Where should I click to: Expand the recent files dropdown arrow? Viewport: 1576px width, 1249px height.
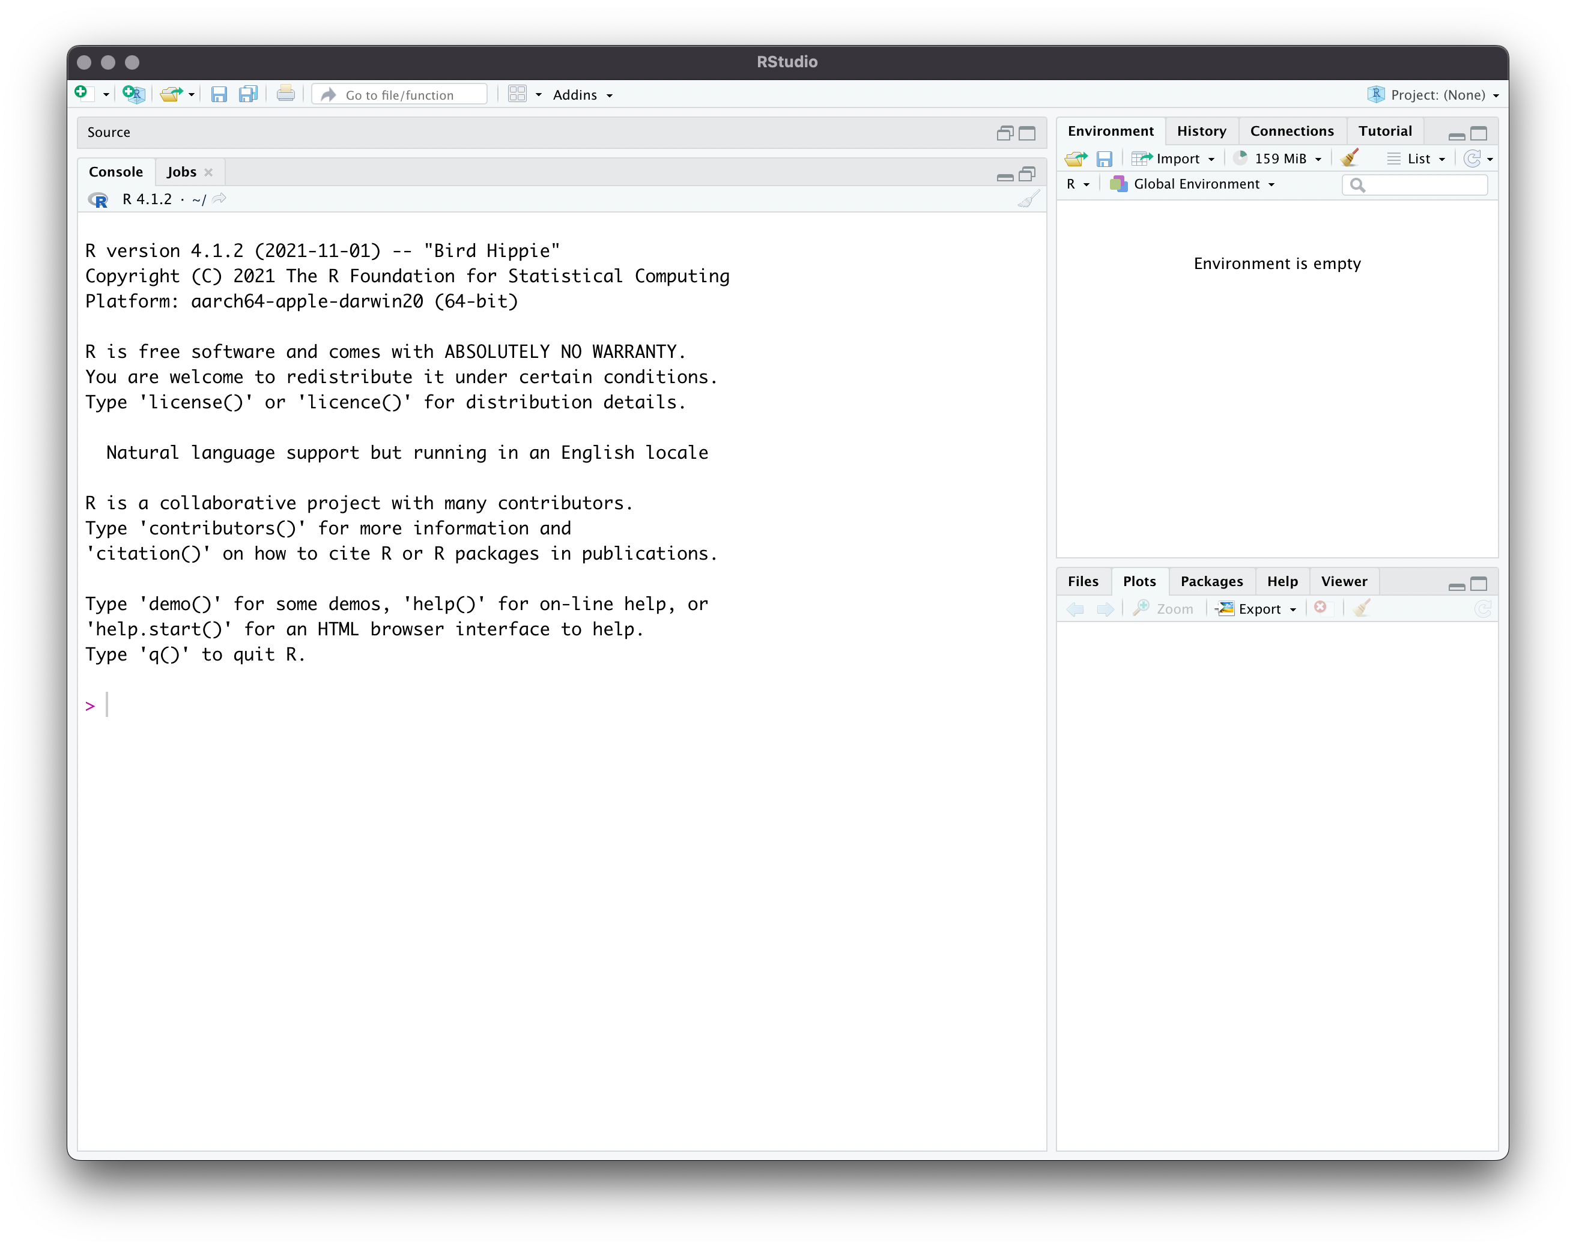pyautogui.click(x=192, y=95)
